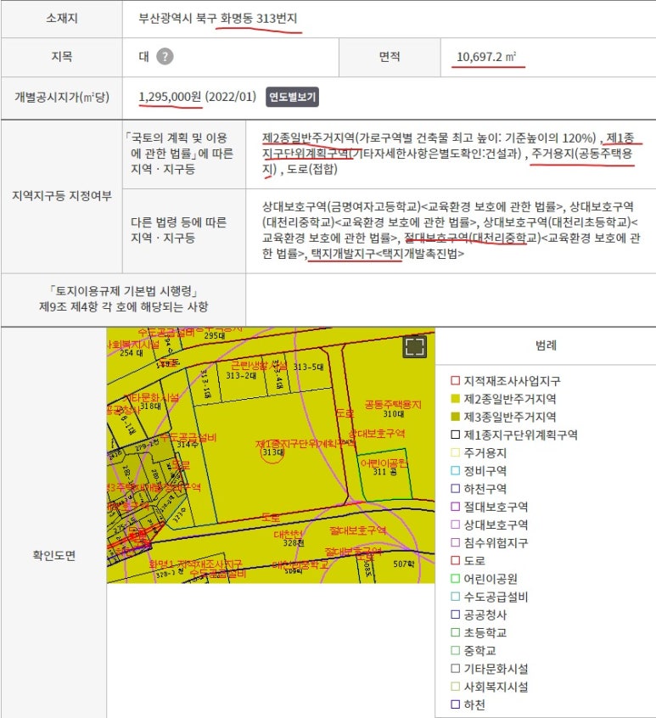This screenshot has height=718, width=656.
Task: Select the 침수위험지구 legend entry
Action: [490, 542]
